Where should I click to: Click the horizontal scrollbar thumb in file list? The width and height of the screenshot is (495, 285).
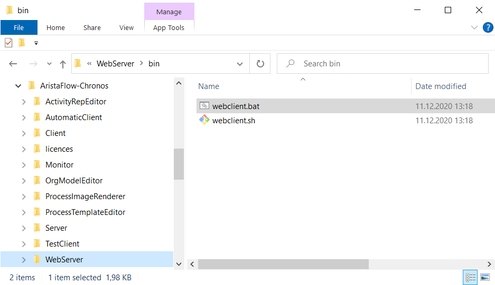[283, 264]
